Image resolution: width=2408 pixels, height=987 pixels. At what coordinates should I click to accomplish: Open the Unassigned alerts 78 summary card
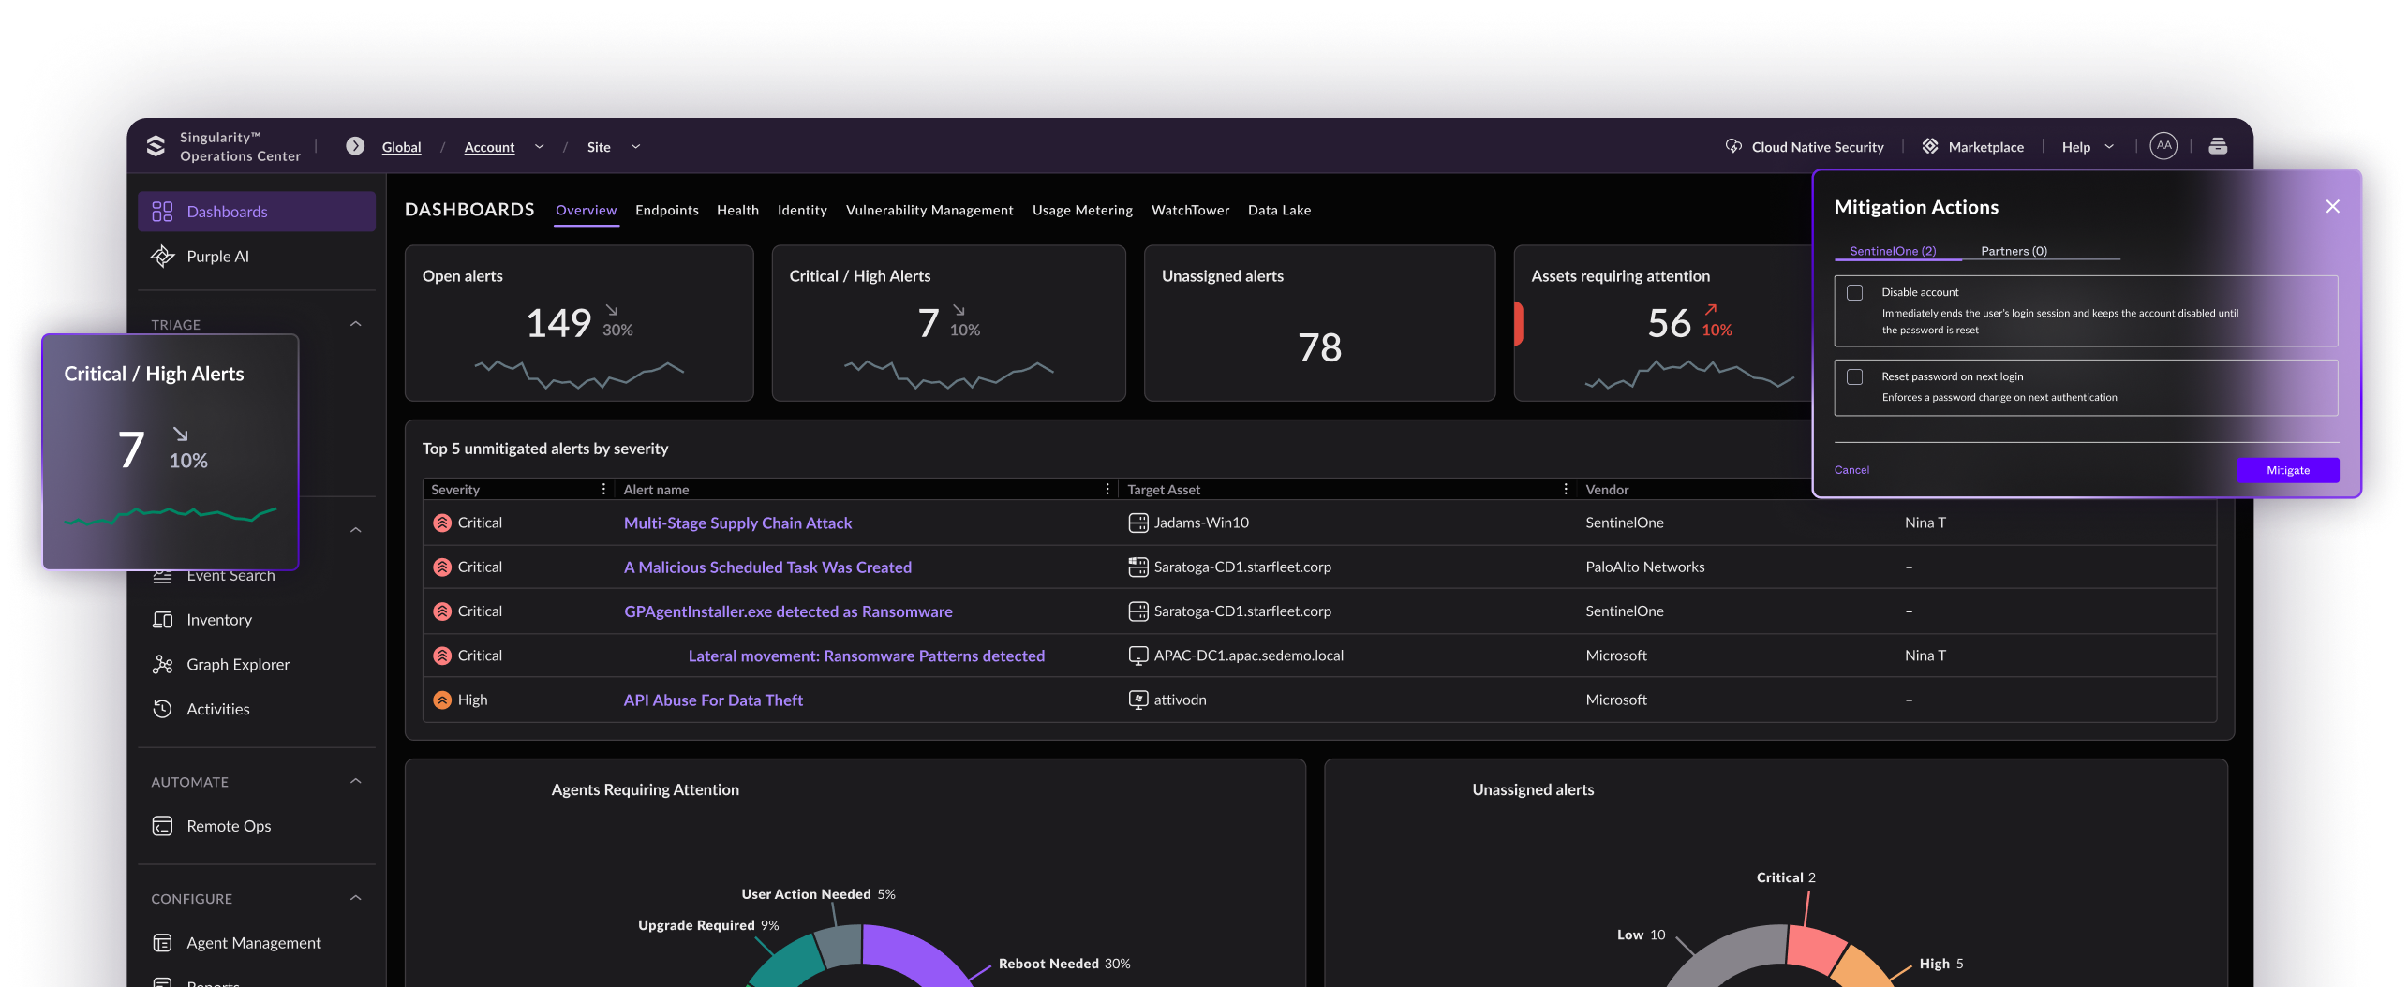[x=1319, y=323]
